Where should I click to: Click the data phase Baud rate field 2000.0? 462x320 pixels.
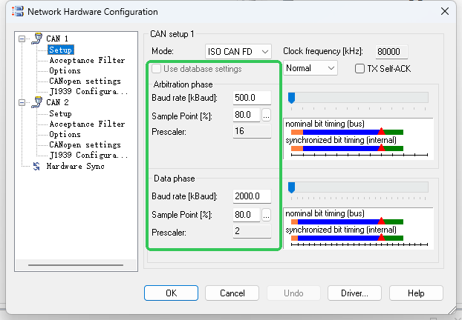[x=252, y=196]
